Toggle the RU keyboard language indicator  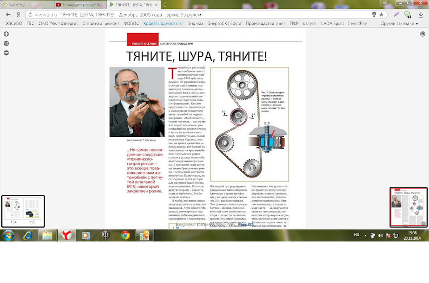pos(357,235)
